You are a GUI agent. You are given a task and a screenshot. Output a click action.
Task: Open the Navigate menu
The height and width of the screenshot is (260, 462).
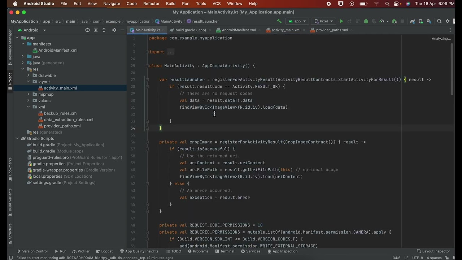pyautogui.click(x=112, y=4)
